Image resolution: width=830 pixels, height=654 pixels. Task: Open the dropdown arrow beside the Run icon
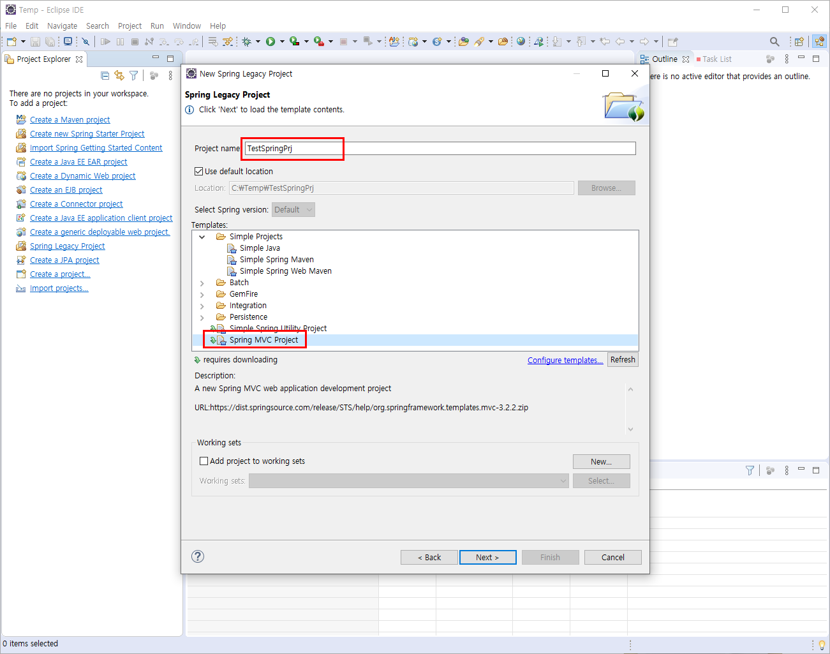[x=282, y=41]
